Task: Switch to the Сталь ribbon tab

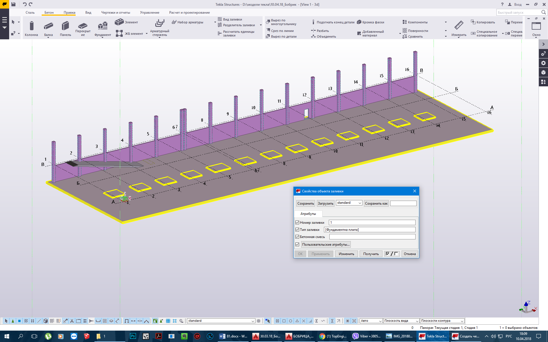Action: click(x=30, y=13)
